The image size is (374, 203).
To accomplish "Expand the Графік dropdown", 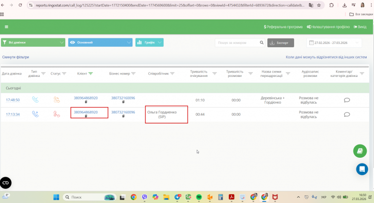I will [x=150, y=42].
